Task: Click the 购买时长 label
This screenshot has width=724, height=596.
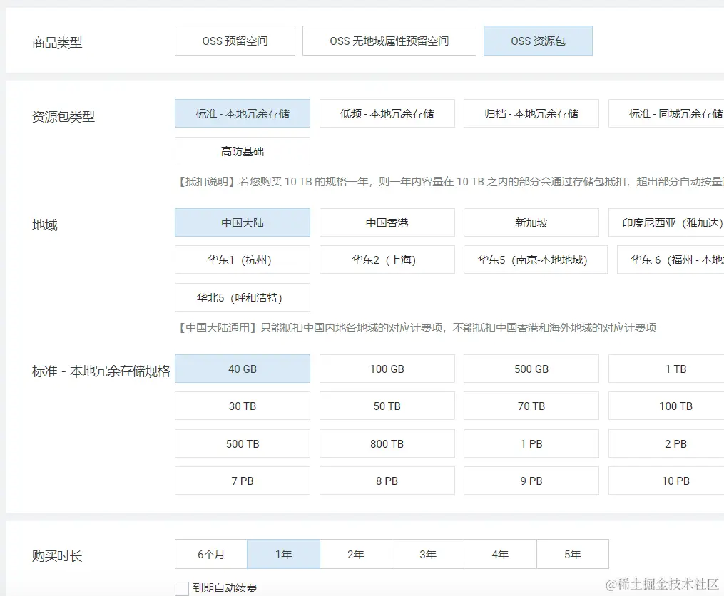Action: click(57, 555)
